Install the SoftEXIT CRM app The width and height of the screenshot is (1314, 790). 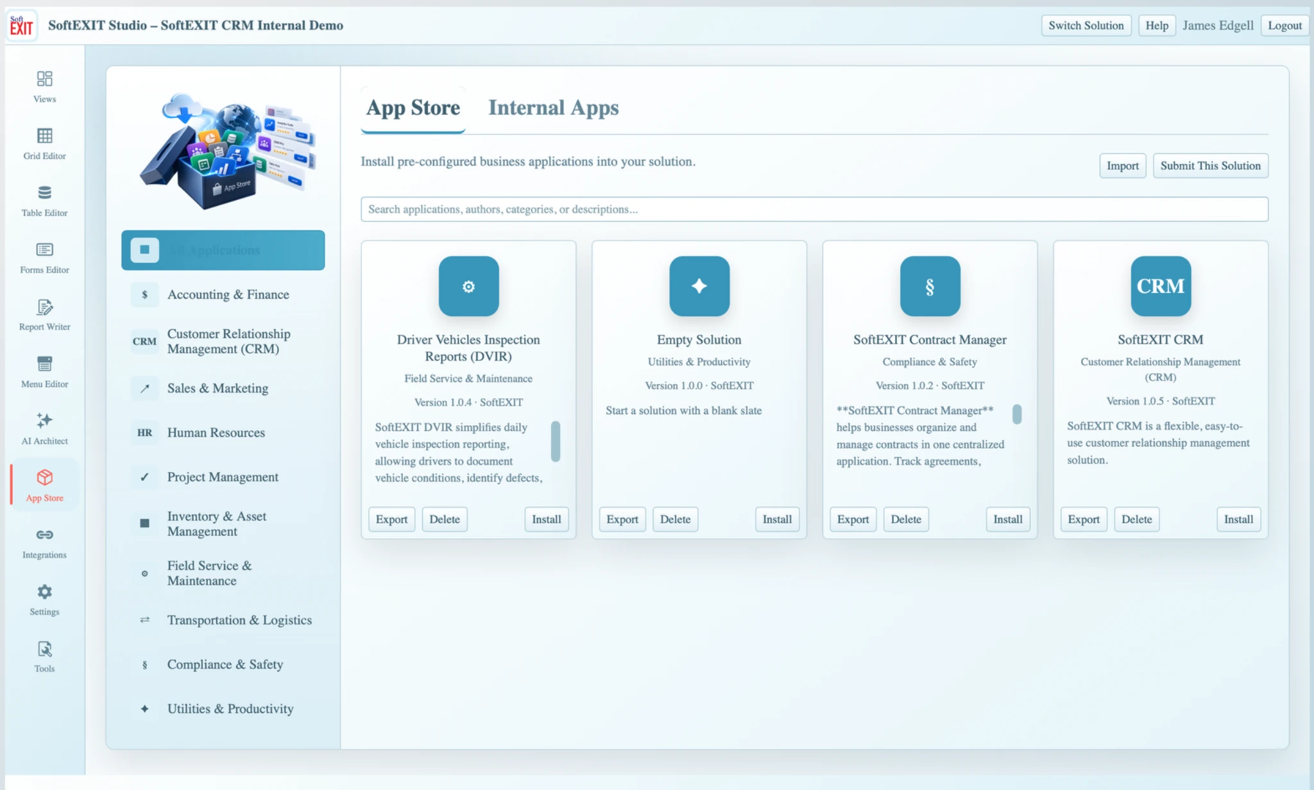[x=1238, y=519]
